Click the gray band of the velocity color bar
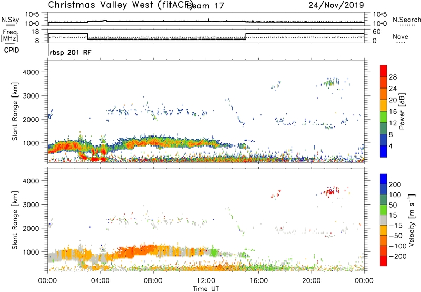Image resolution: width=421 pixels, height=292 pixels. [384, 220]
